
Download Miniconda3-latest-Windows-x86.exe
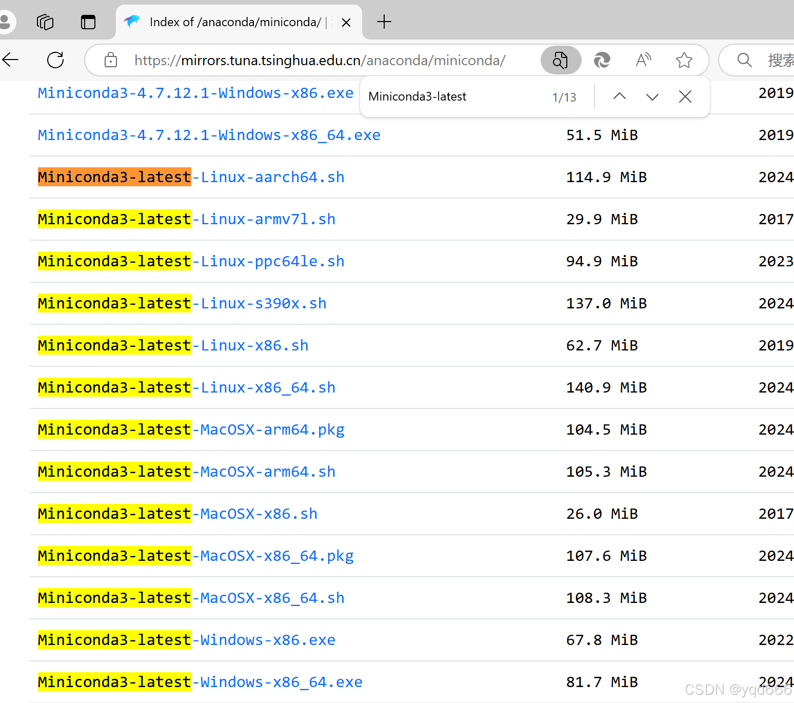pyautogui.click(x=187, y=640)
